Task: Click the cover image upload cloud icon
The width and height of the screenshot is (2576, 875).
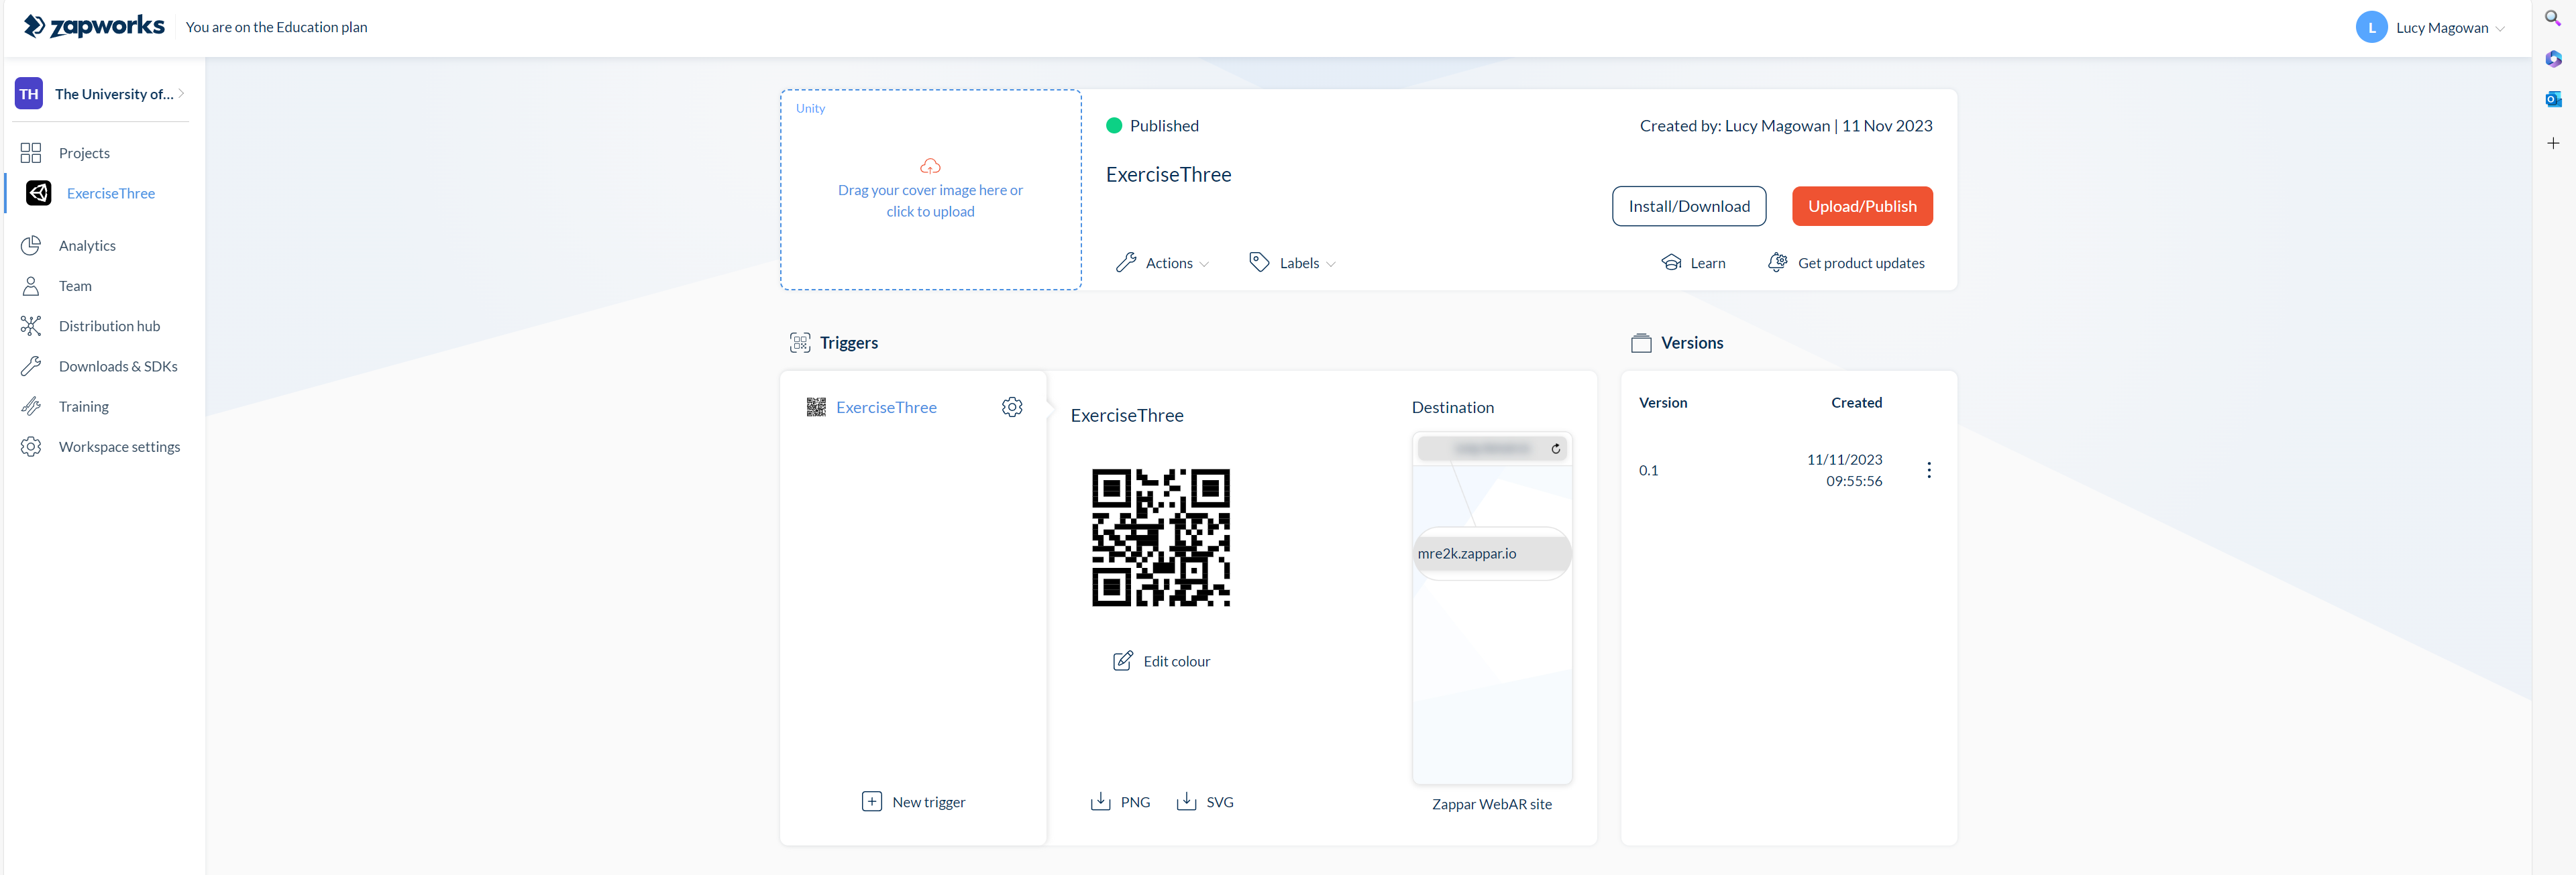Action: point(930,166)
